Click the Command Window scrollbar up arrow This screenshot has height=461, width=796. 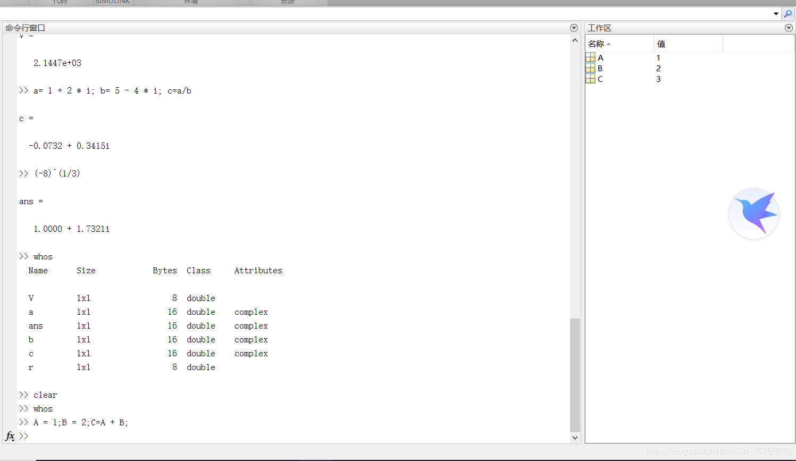(575, 40)
